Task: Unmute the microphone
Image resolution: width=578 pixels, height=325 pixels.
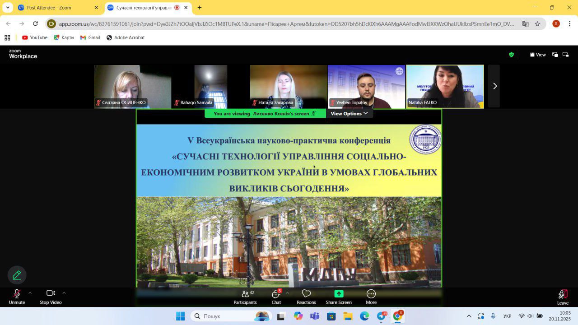Action: [17, 294]
